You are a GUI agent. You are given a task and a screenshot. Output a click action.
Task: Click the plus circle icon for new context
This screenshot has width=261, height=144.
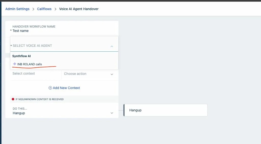pyautogui.click(x=50, y=88)
